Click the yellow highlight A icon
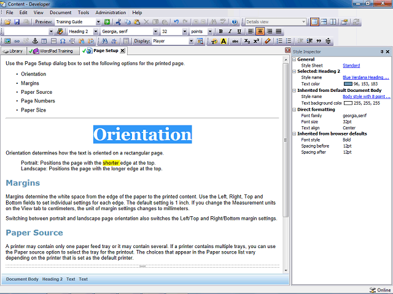 pyautogui.click(x=224, y=41)
